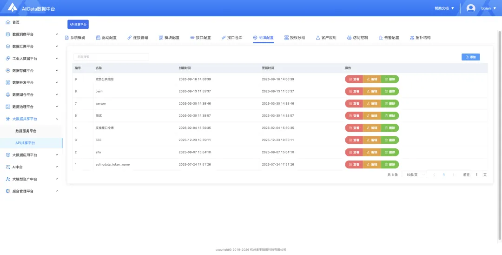This screenshot has height=255, width=502.
Task: Expand the 数据洞察平台 menu chevron
Action: pos(57,34)
